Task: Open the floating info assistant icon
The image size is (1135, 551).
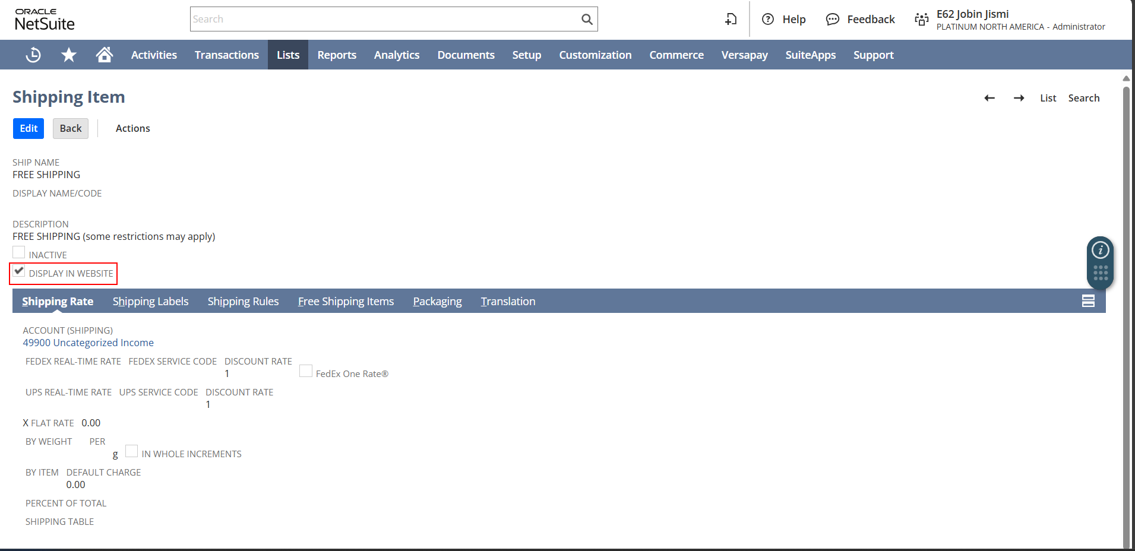Action: pyautogui.click(x=1100, y=251)
